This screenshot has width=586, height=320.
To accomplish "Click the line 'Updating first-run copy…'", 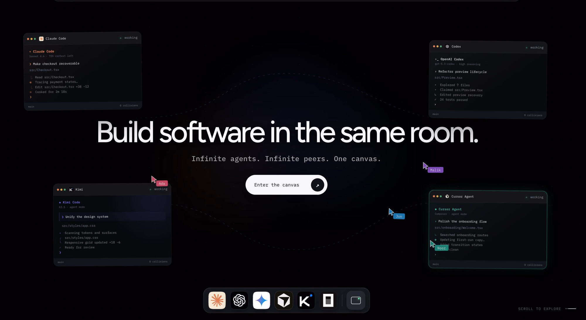I will pos(462,240).
